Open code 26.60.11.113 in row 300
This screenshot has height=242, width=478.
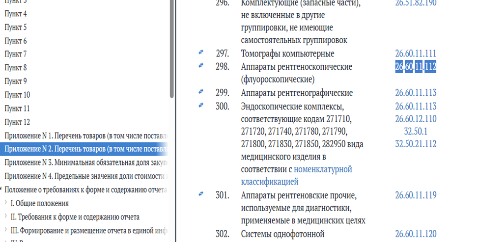click(416, 107)
